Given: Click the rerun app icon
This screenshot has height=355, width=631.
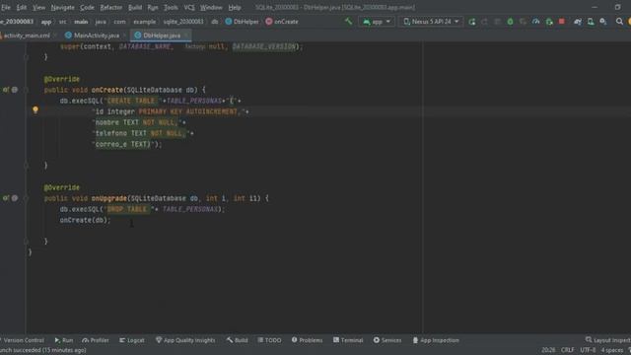Looking at the screenshot, I should click(x=472, y=22).
